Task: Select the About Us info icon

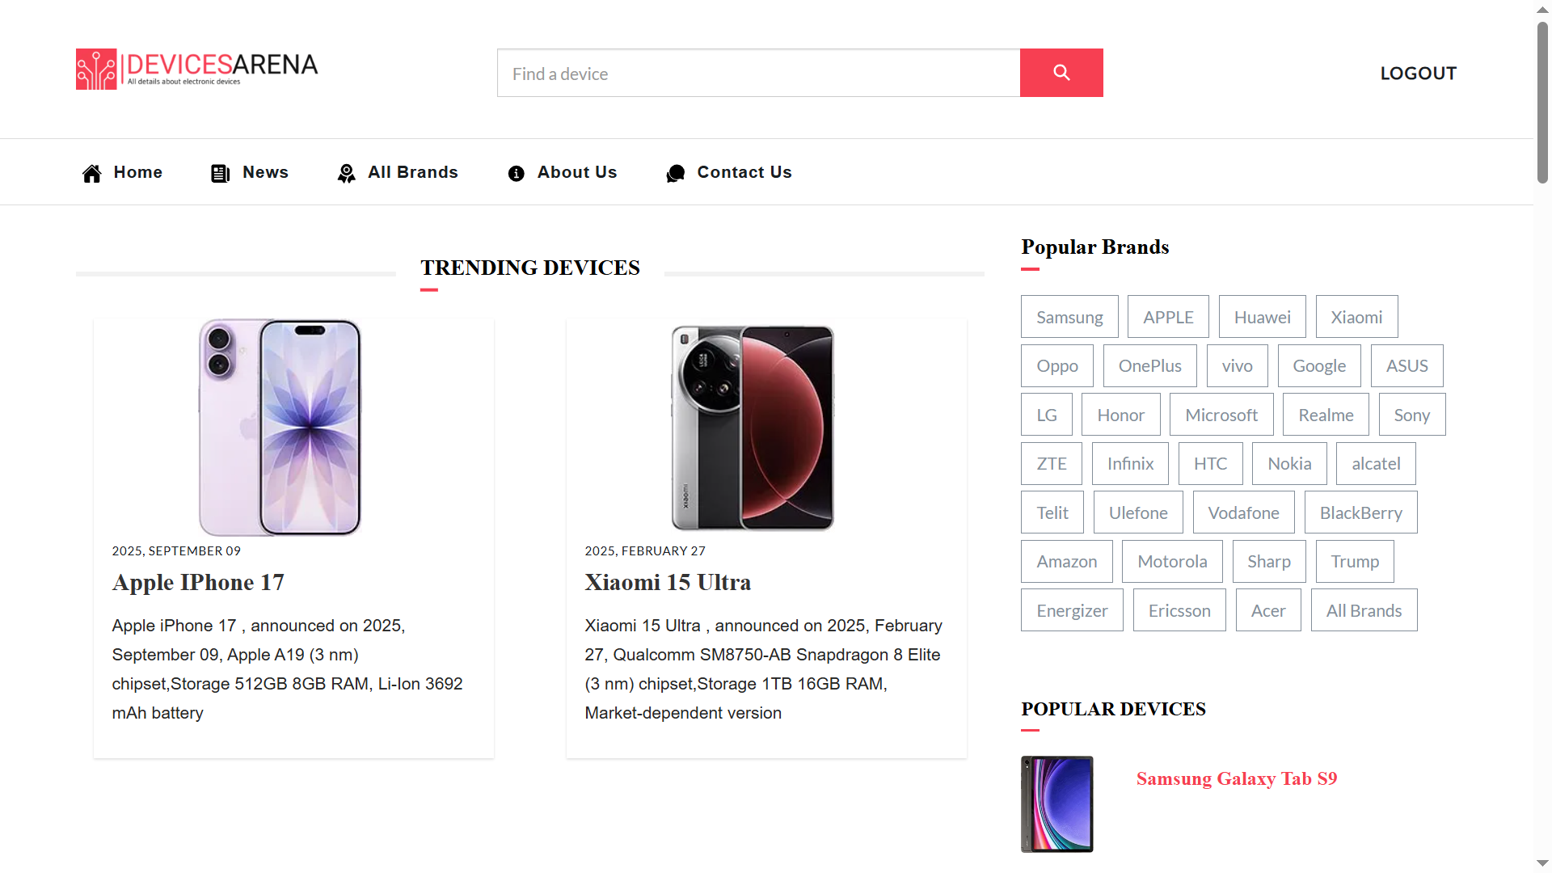Action: click(x=516, y=172)
